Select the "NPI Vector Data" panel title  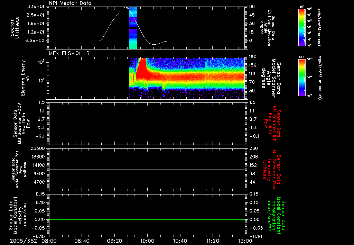[70, 3]
